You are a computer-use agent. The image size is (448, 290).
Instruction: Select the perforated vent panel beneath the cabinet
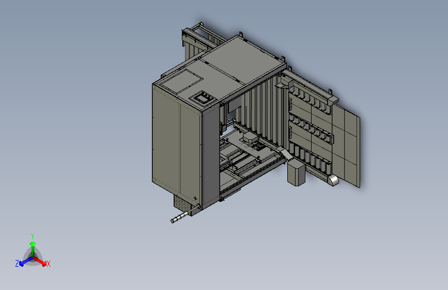pos(182,204)
